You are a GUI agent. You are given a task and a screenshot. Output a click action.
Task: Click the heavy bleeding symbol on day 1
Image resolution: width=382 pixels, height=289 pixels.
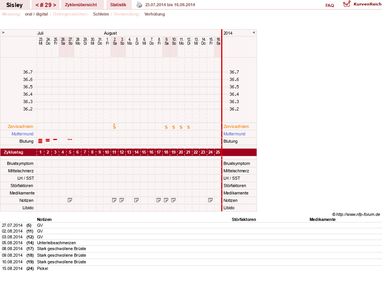pos(40,141)
